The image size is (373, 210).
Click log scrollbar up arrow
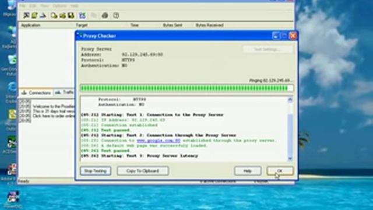tap(290, 100)
